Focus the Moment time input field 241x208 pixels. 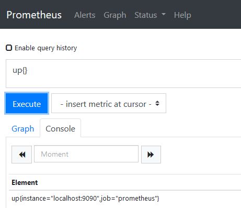(x=86, y=154)
